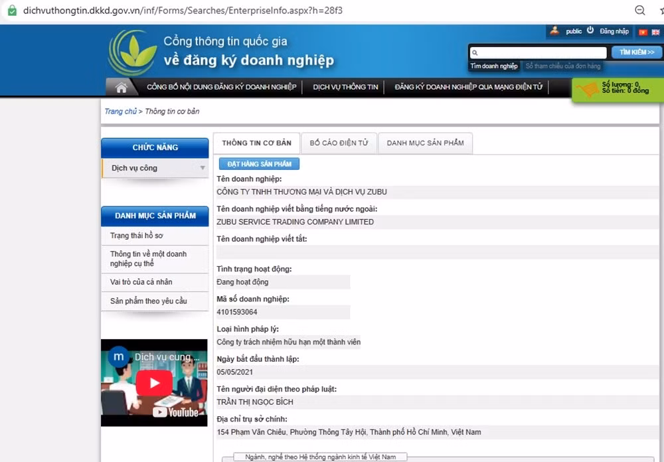Click the public user avatar icon
This screenshot has width=664, height=462.
point(554,31)
